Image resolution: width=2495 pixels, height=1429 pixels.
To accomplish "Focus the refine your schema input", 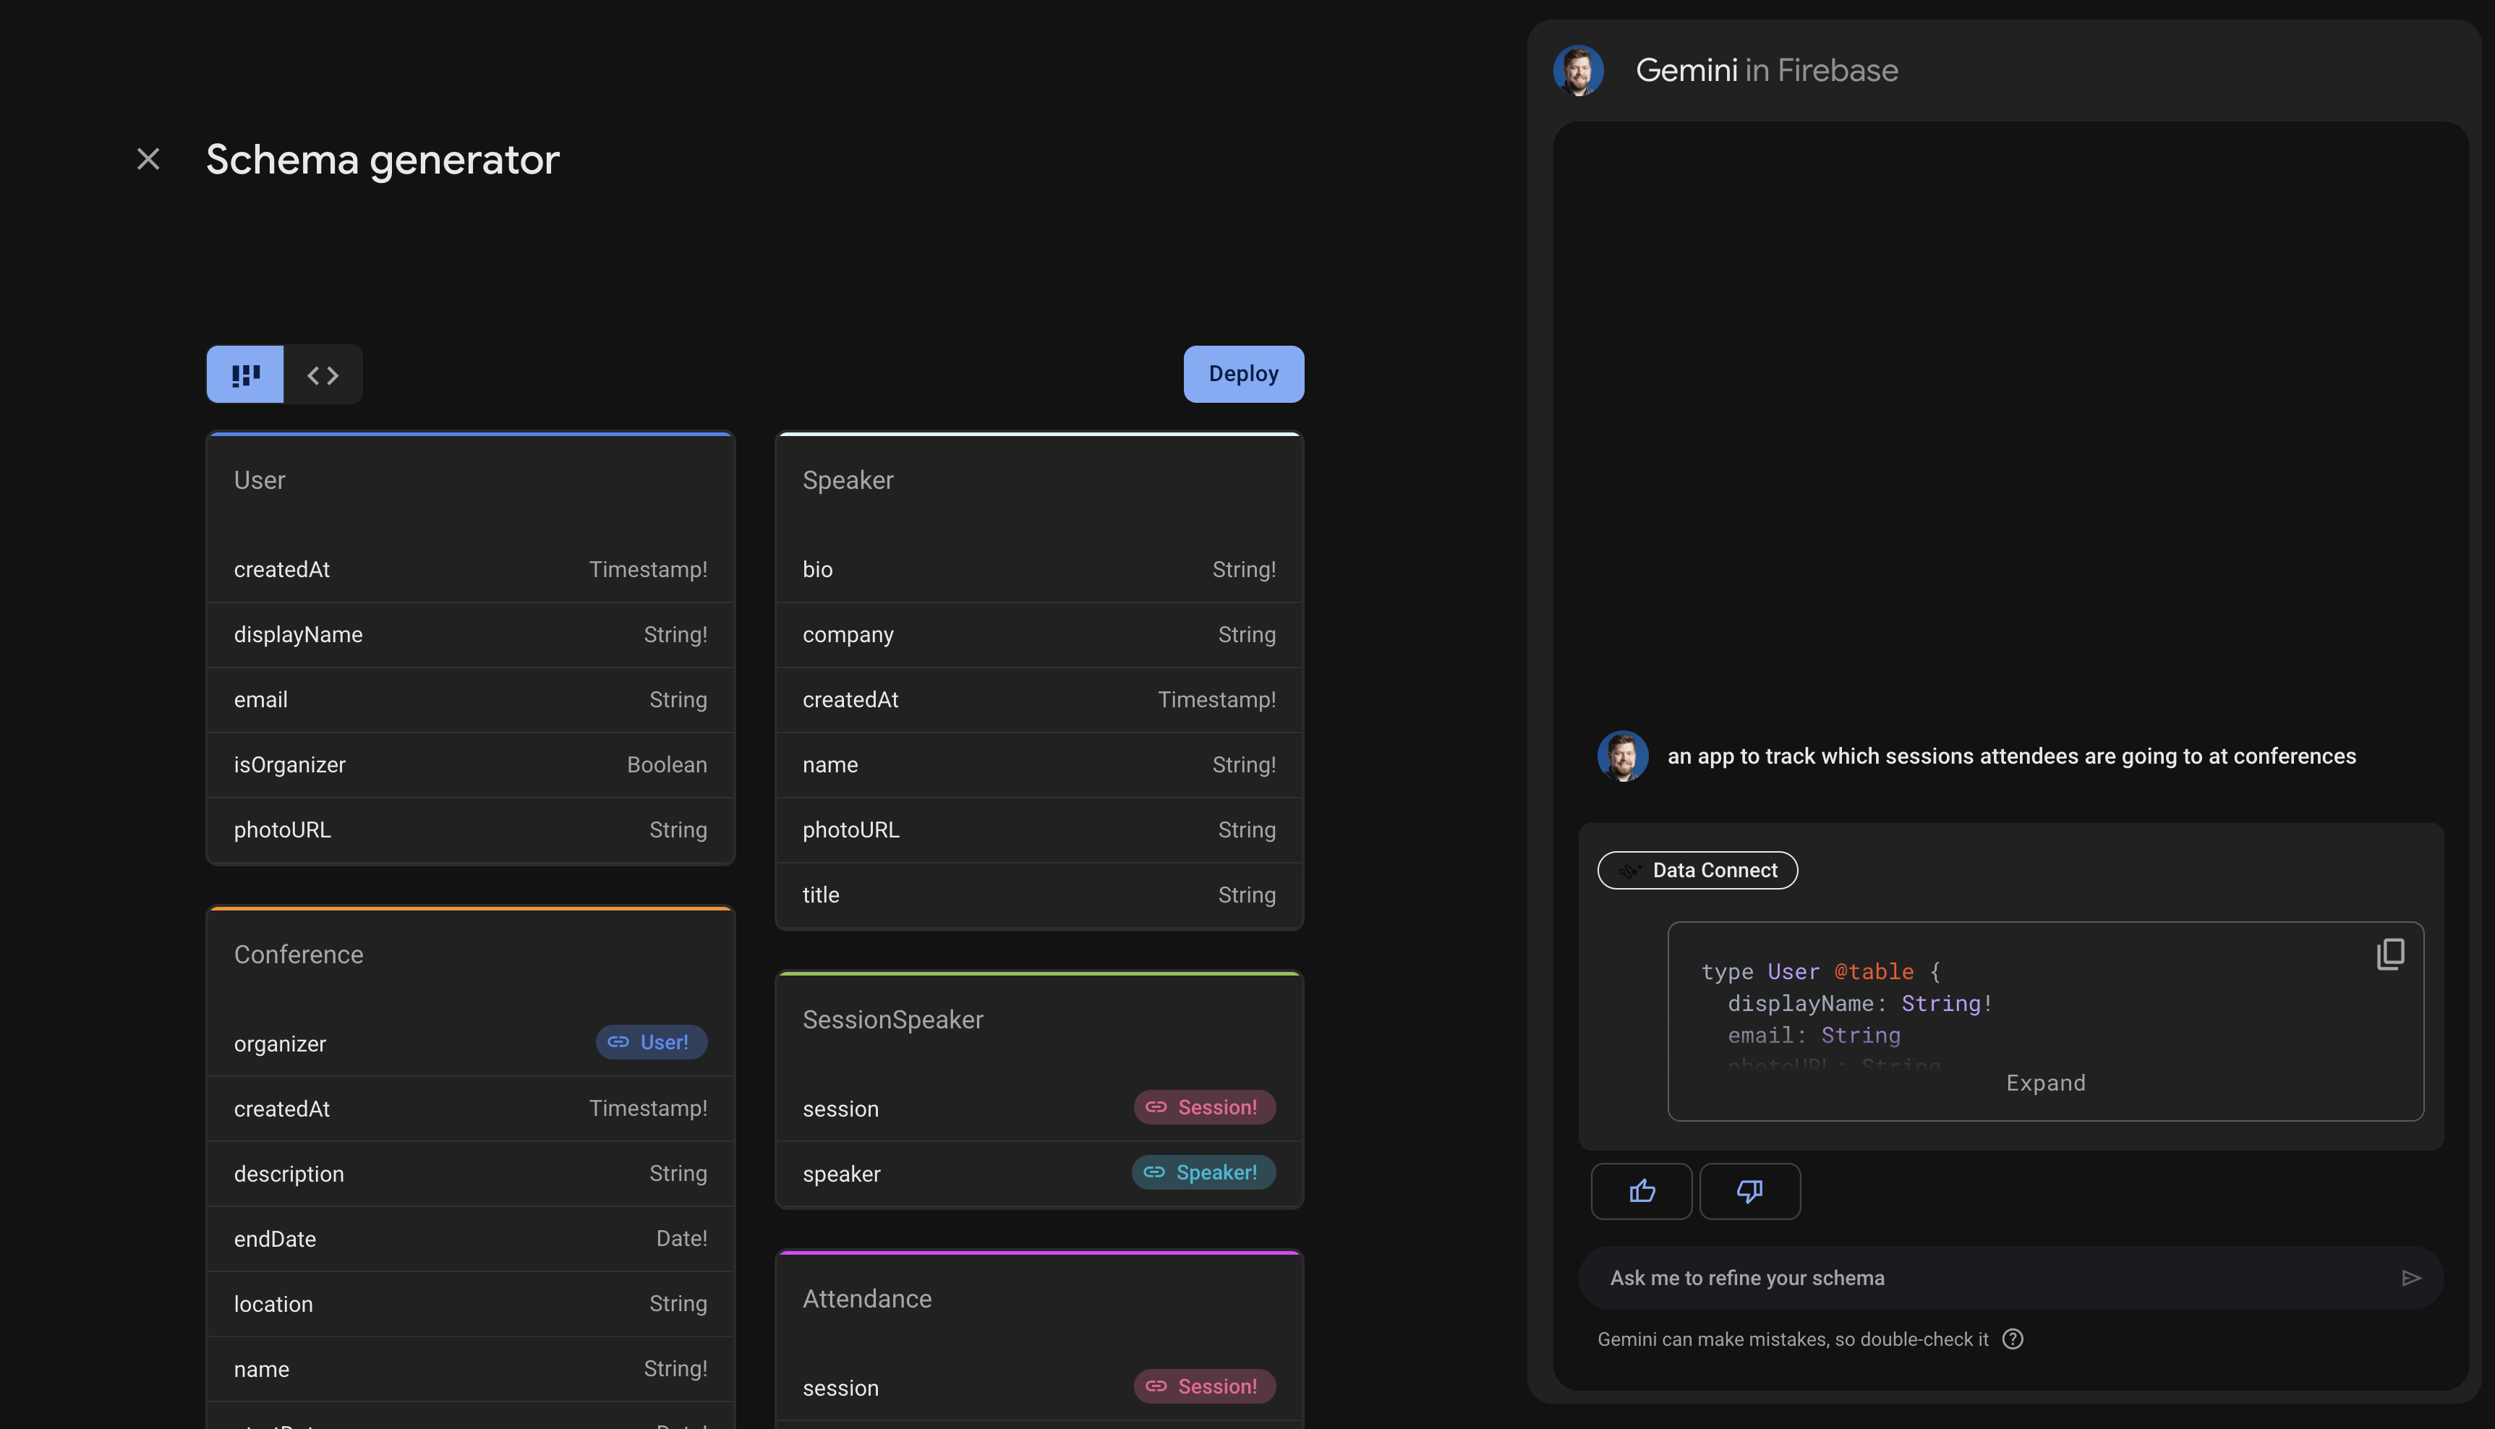I will tap(1983, 1278).
